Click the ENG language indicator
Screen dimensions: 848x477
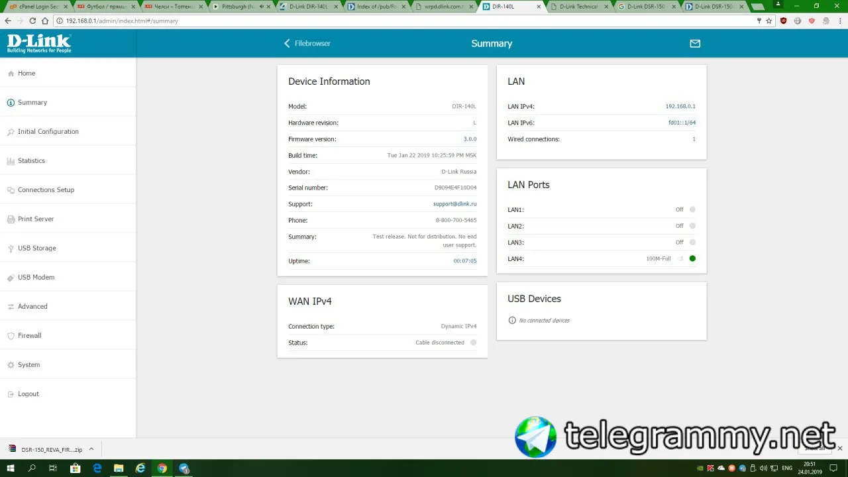point(787,468)
